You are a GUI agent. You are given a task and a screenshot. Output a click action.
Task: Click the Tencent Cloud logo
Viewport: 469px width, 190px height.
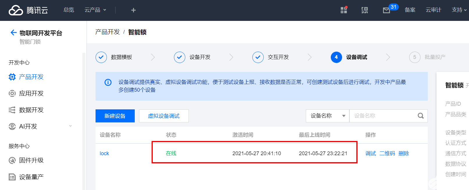[x=28, y=10]
